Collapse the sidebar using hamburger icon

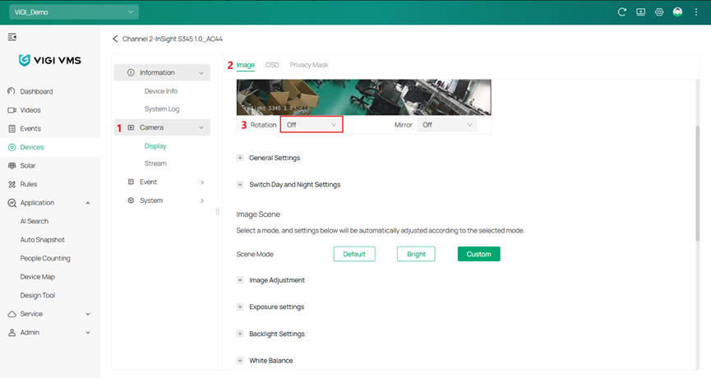12,37
